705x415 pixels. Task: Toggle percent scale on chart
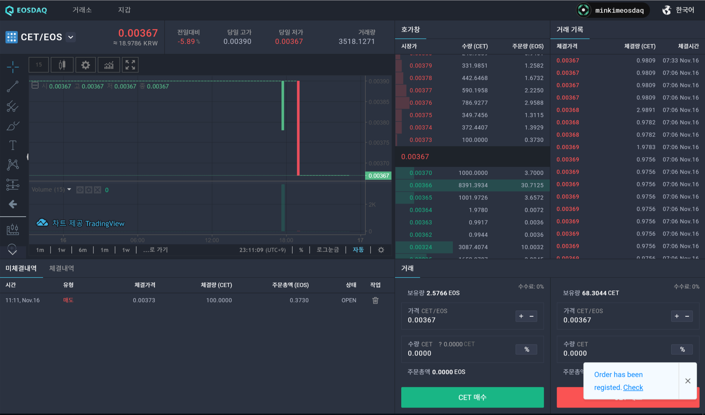[301, 250]
